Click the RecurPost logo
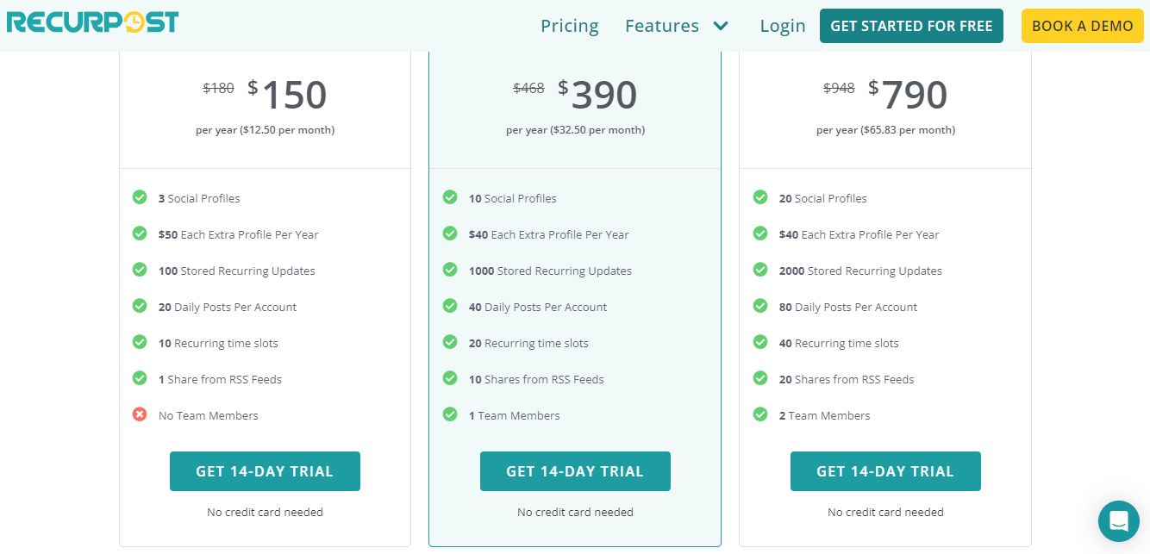Viewport: 1150px width, 554px height. pos(93,22)
